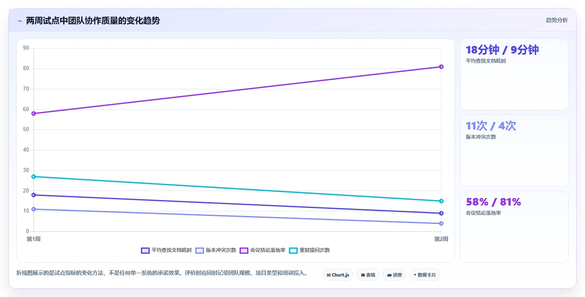
Task: Click the 50 y-axis label
Action: tap(26, 129)
